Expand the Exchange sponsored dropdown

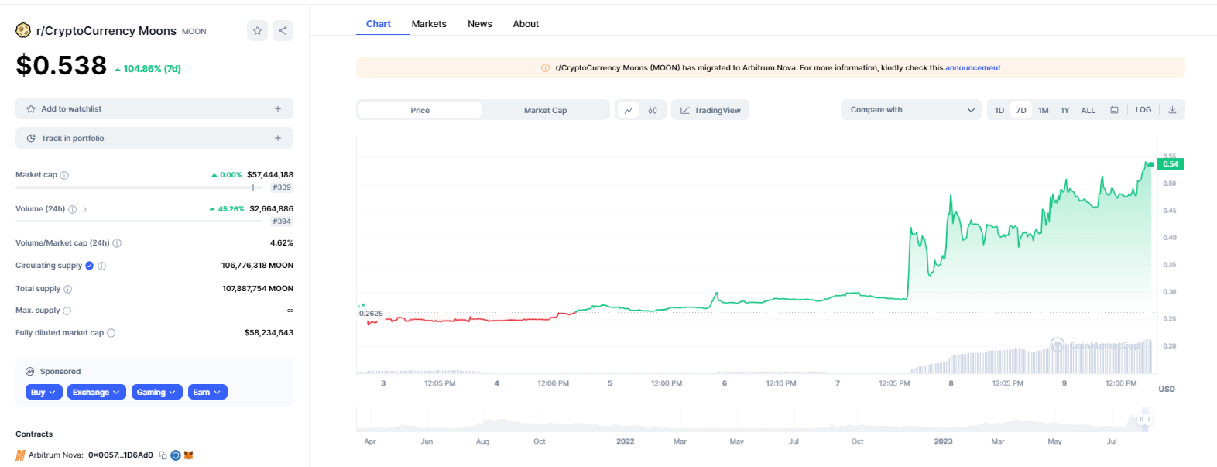coord(97,393)
